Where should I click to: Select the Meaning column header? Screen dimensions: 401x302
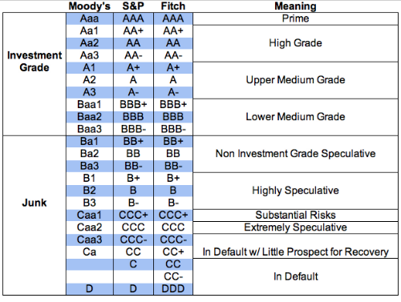click(x=295, y=6)
